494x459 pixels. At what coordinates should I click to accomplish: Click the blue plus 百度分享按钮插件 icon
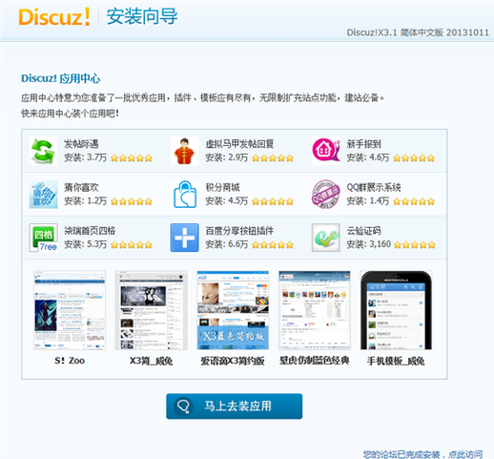point(185,238)
